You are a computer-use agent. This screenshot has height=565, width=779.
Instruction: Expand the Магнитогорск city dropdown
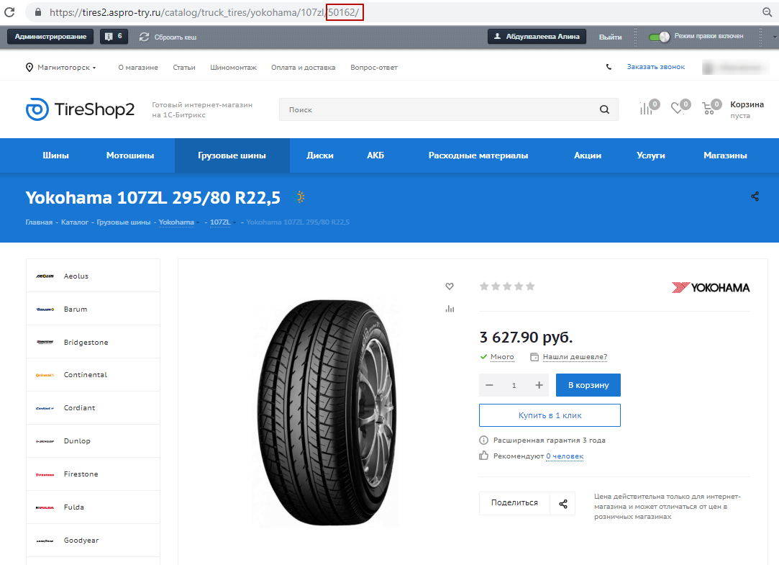tap(60, 67)
